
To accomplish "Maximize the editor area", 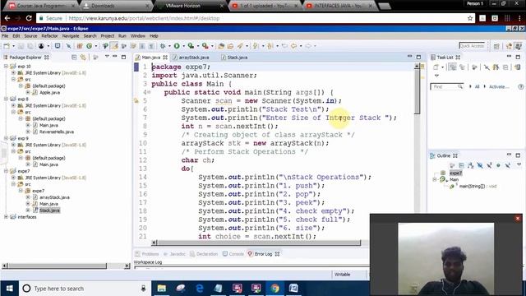I will (x=418, y=57).
